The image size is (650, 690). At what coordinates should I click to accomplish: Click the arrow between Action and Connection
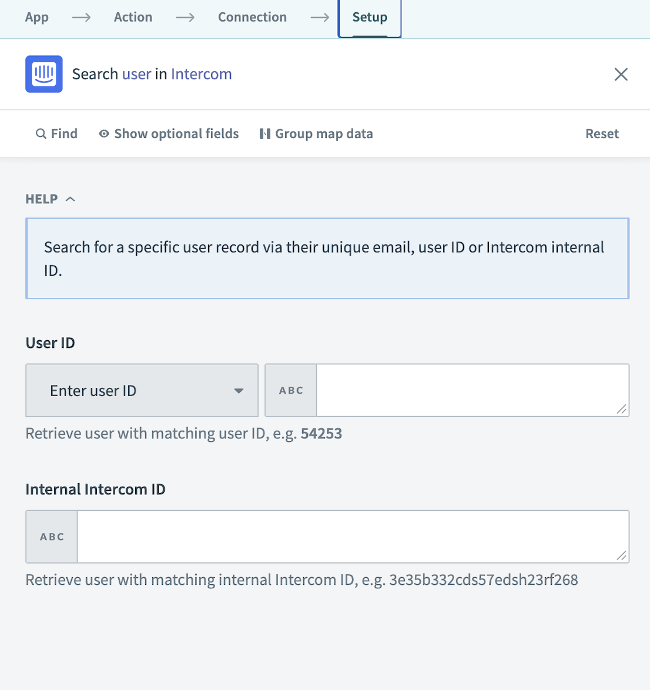[185, 18]
